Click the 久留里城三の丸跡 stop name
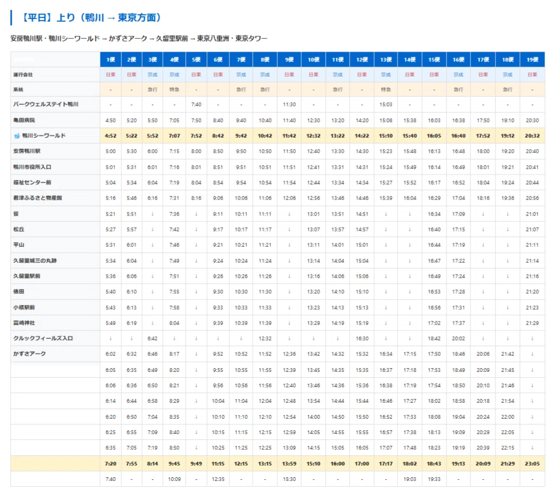This screenshot has width=554, height=491. [x=35, y=261]
